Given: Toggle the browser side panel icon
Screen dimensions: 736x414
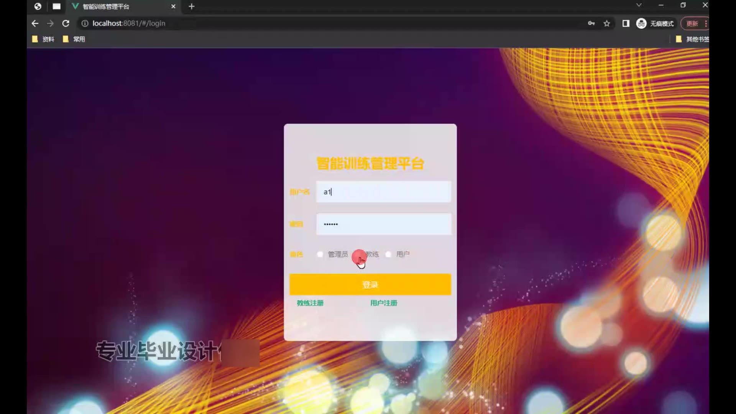Looking at the screenshot, I should point(626,23).
